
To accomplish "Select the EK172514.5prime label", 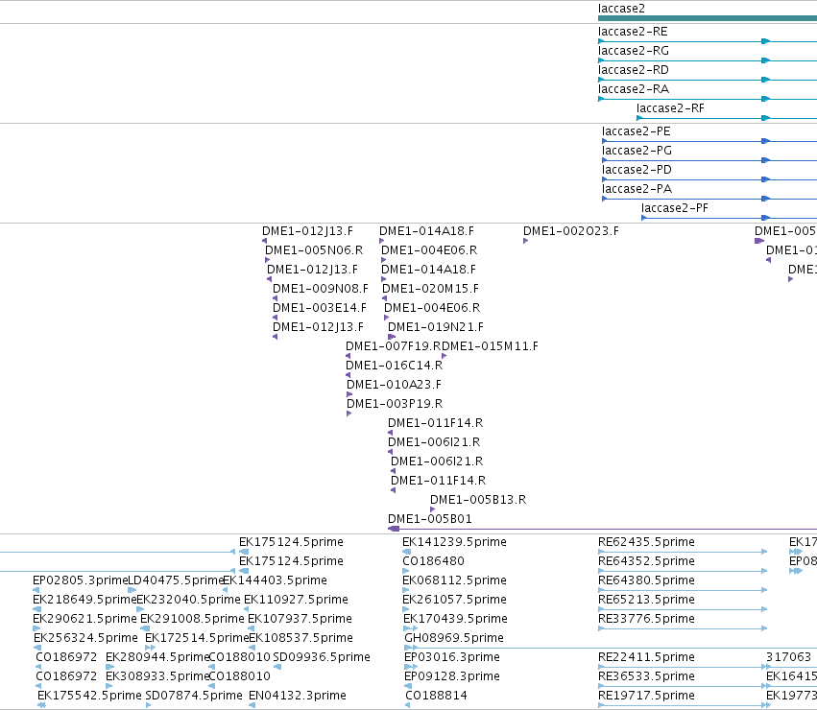I will click(197, 638).
